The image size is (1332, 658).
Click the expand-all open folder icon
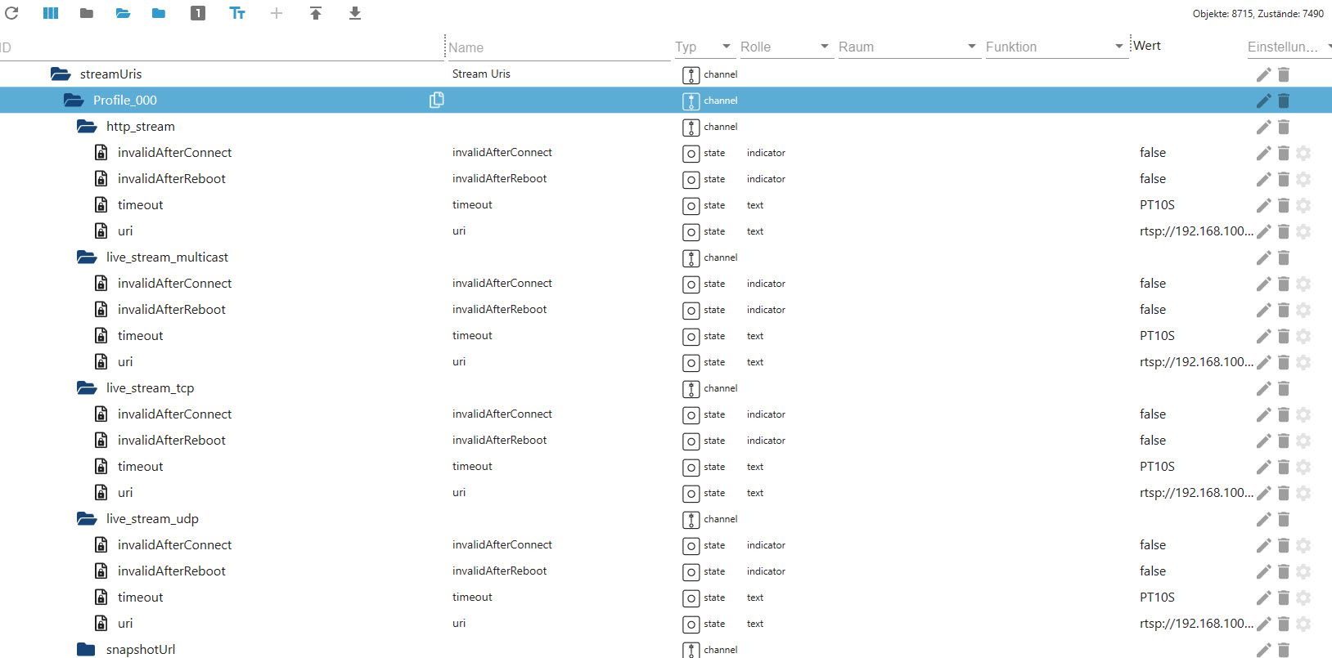(123, 13)
